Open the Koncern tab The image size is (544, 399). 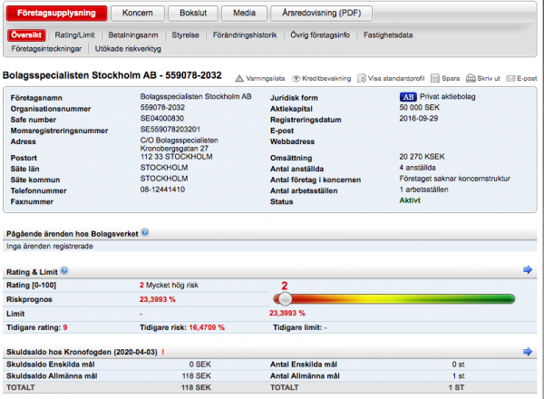138,14
